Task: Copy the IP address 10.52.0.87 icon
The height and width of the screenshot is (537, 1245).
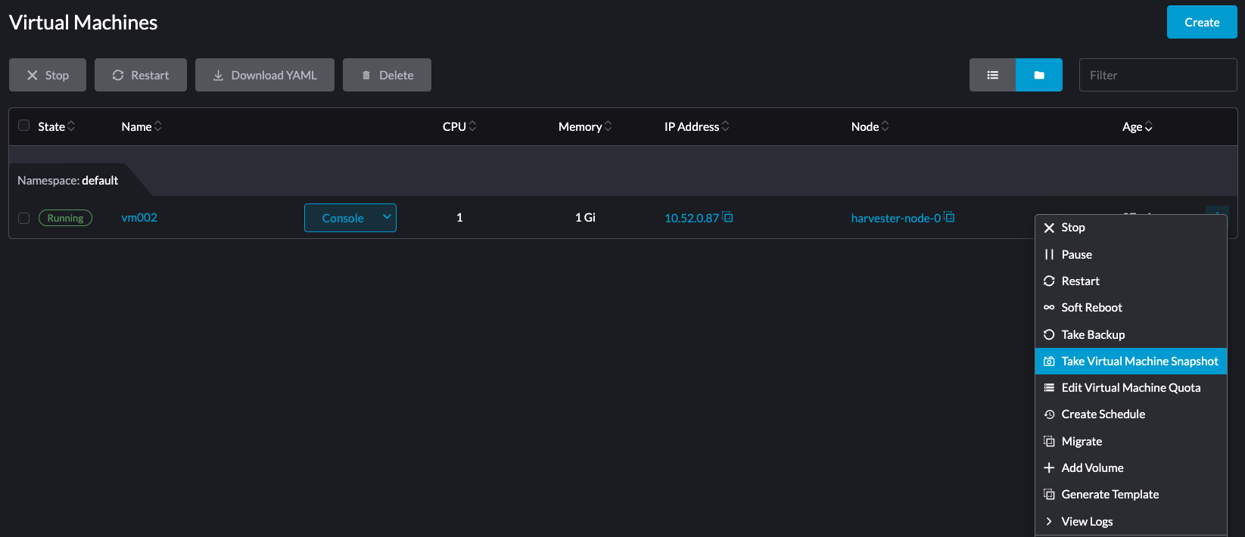Action: (x=727, y=217)
